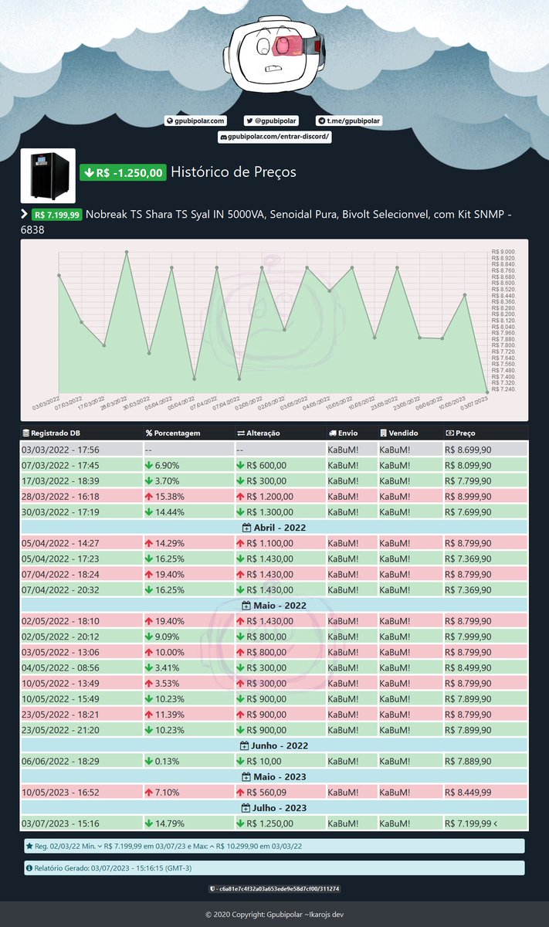
Task: Click the R$ 1.250,00 change cell
Action: point(280,823)
